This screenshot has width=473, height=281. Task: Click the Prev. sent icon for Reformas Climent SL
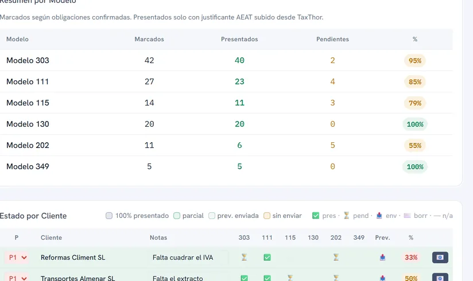click(x=382, y=257)
